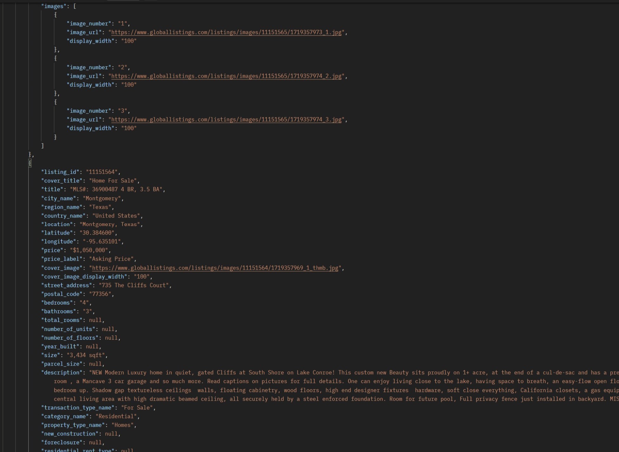Image resolution: width=619 pixels, height=452 pixels.
Task: Click the "images" array key
Action: coord(54,6)
